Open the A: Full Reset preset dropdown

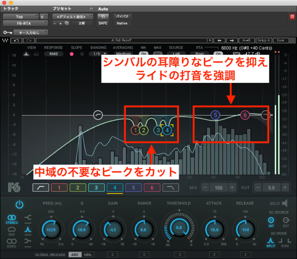[124, 40]
